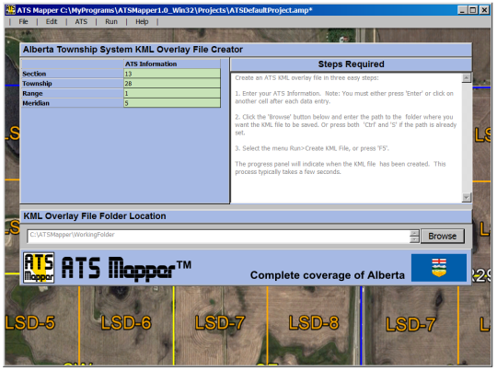Click the Alberta flag image

coord(439,268)
